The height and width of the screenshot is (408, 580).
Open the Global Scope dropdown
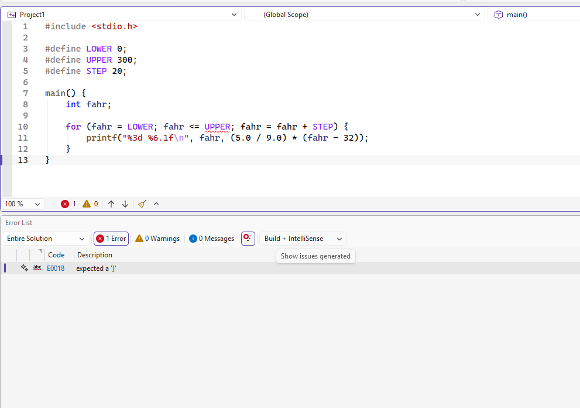pos(365,15)
